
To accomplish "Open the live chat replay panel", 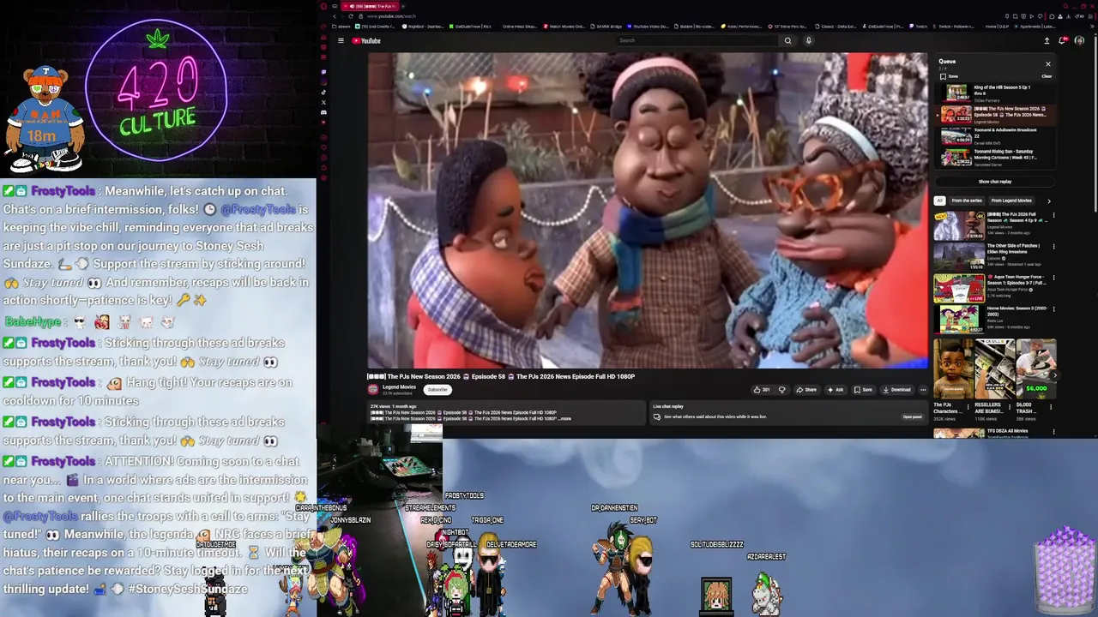I will tap(912, 416).
